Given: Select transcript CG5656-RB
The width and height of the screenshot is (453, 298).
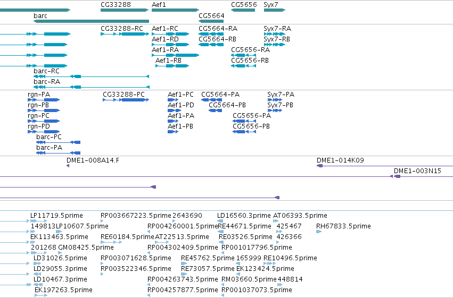Looking at the screenshot, I should click(244, 66).
